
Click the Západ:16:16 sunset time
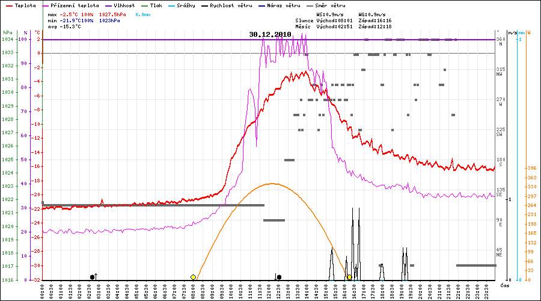point(375,20)
